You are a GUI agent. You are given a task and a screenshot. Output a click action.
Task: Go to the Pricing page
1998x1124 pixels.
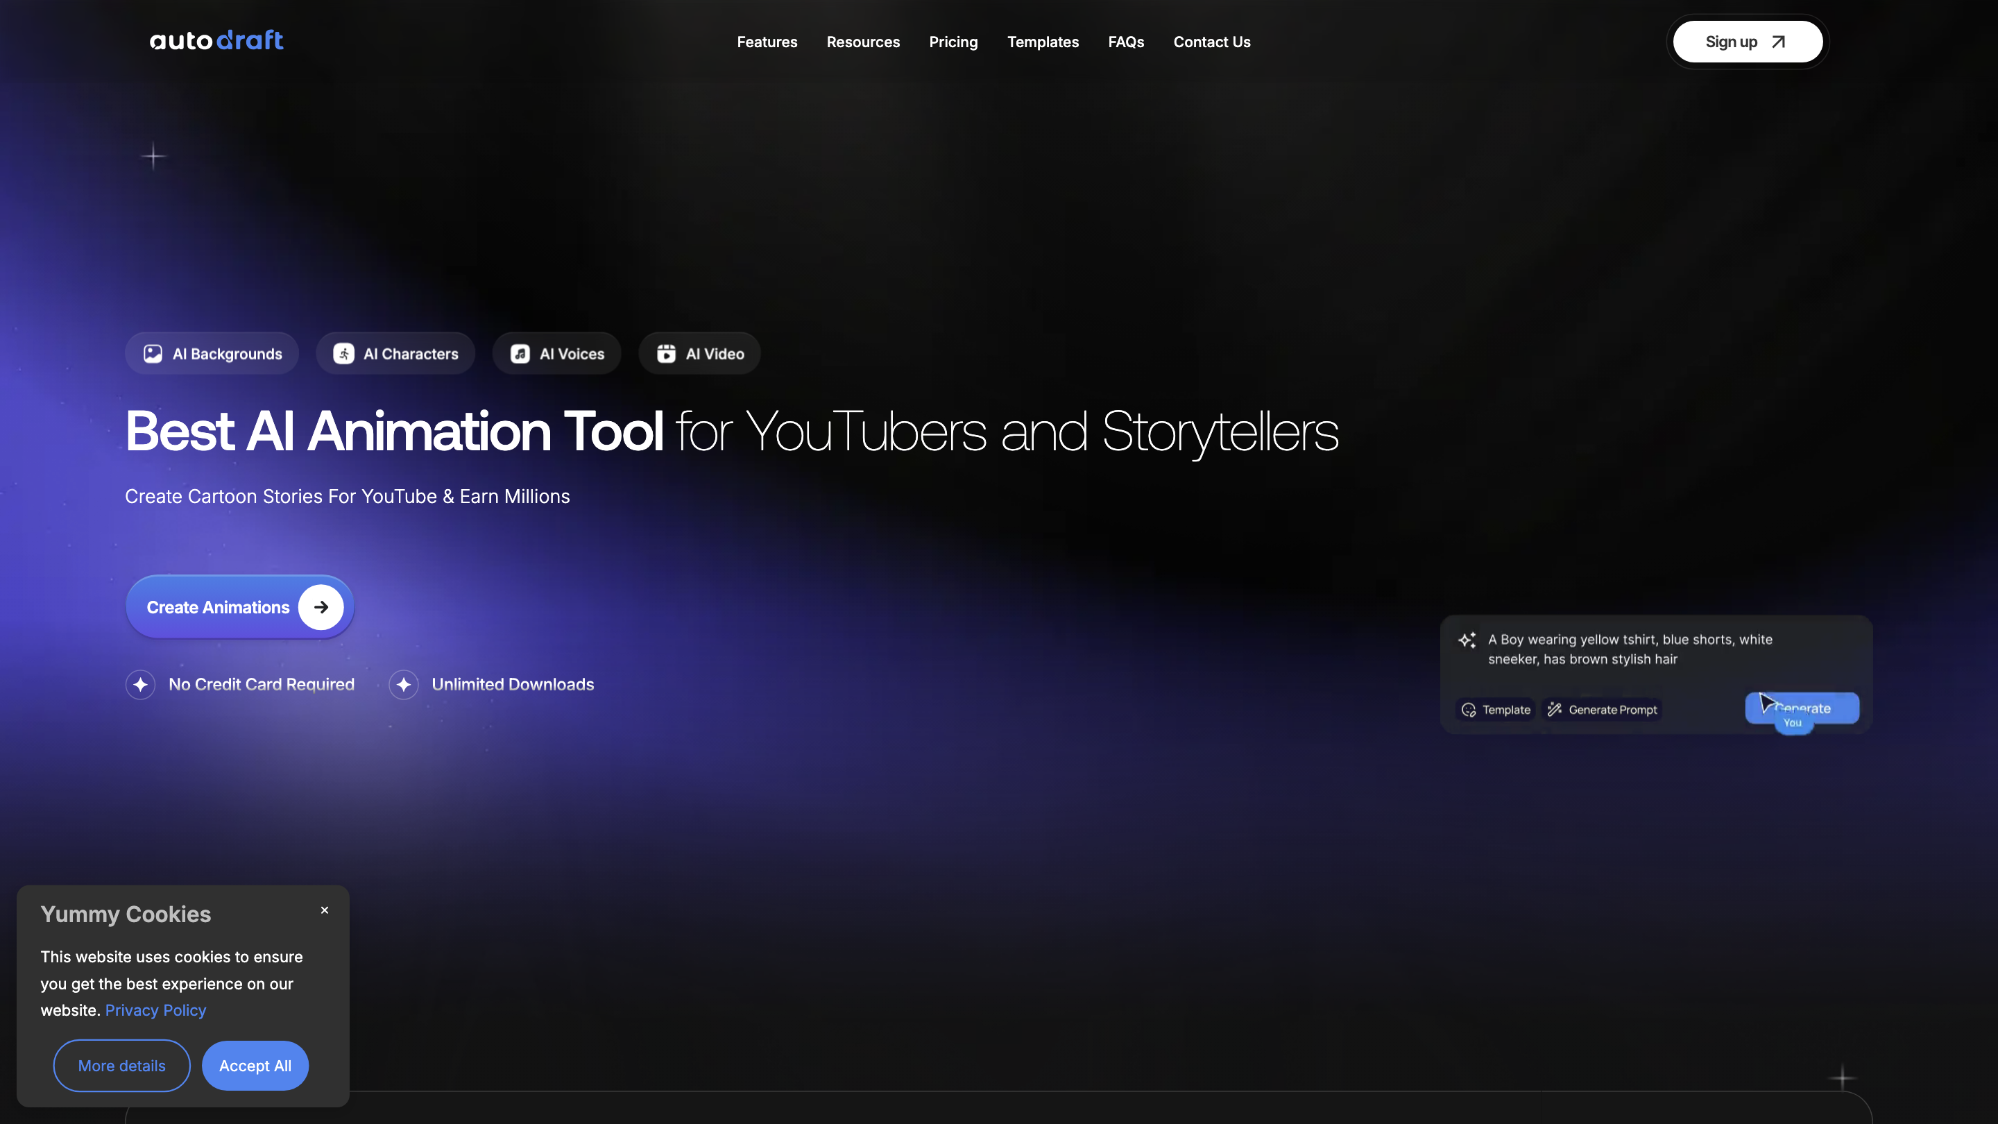coord(953,42)
